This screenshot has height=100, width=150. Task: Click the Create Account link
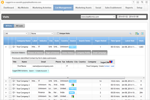tap(41, 71)
